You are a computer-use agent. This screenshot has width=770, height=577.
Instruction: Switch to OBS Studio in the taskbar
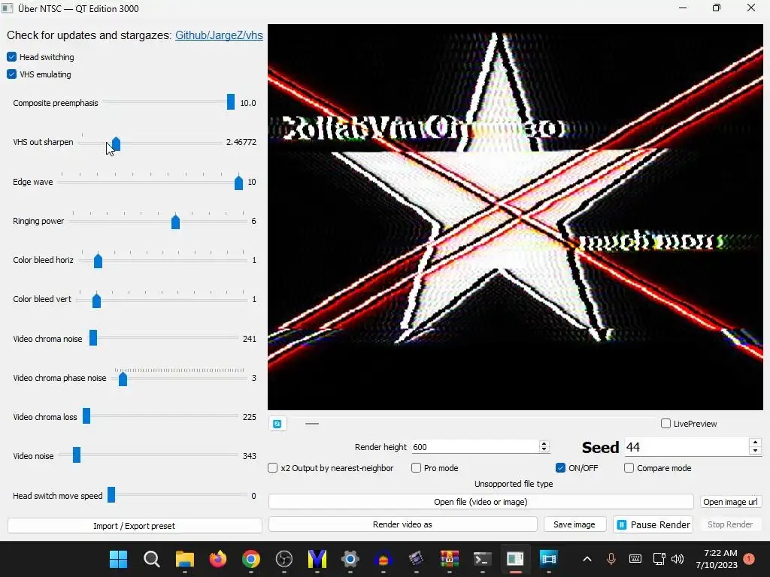[x=283, y=559]
